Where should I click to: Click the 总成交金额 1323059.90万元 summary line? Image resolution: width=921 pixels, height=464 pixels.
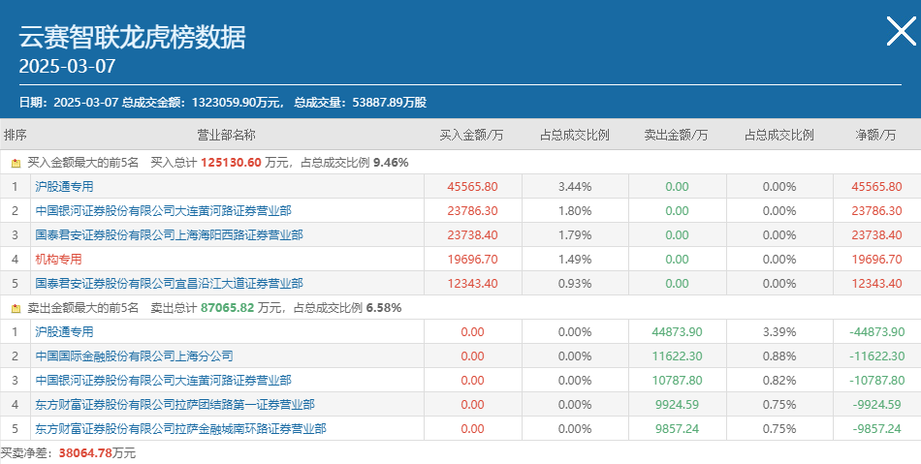click(x=203, y=103)
